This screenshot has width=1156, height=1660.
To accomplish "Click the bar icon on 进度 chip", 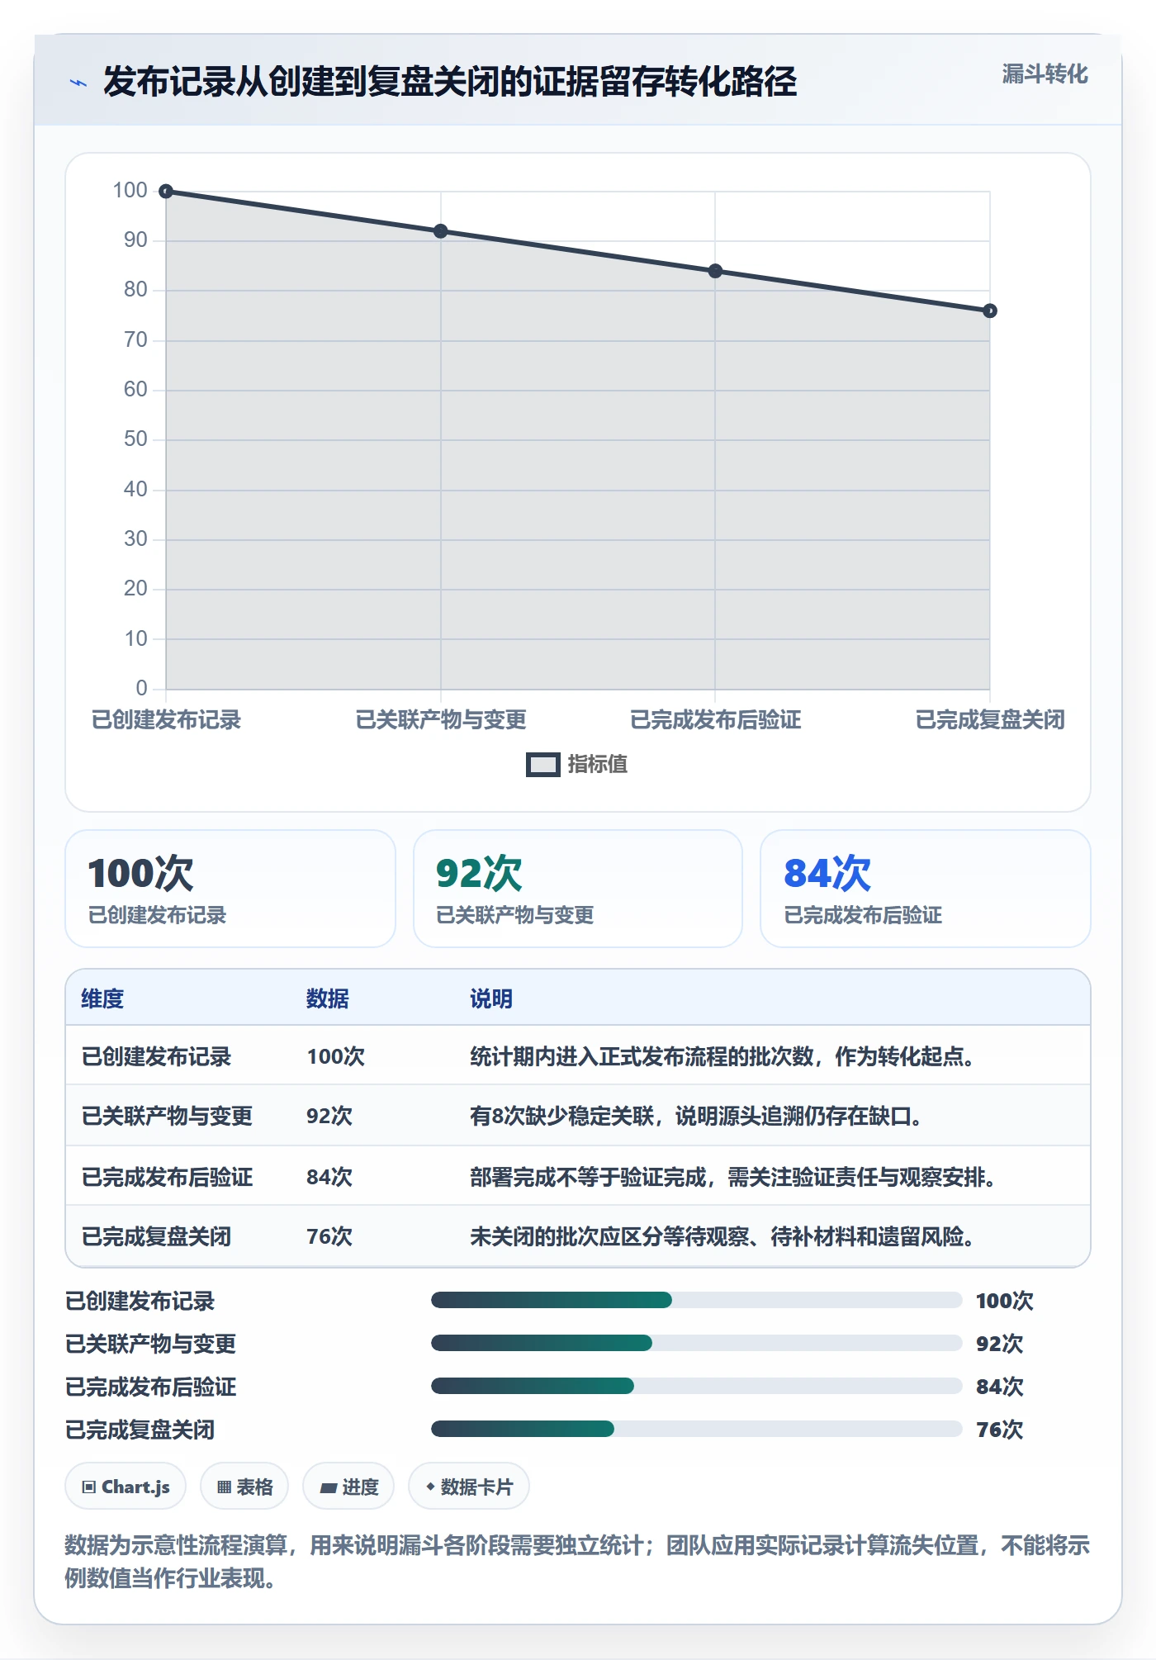I will 329,1488.
